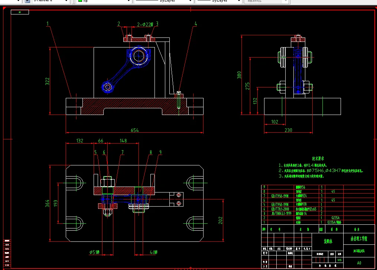Screen dimensions: 377x270
Task: Select the 230 dimension text
Action: [288, 130]
